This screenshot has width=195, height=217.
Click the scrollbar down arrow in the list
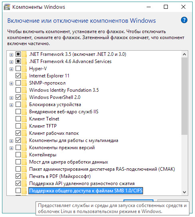point(184,192)
